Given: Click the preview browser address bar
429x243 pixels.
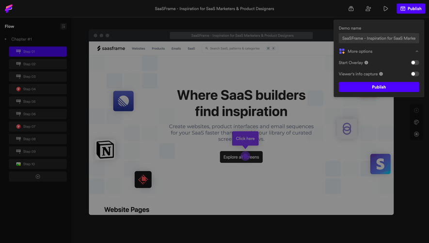Looking at the screenshot, I should [241, 35].
